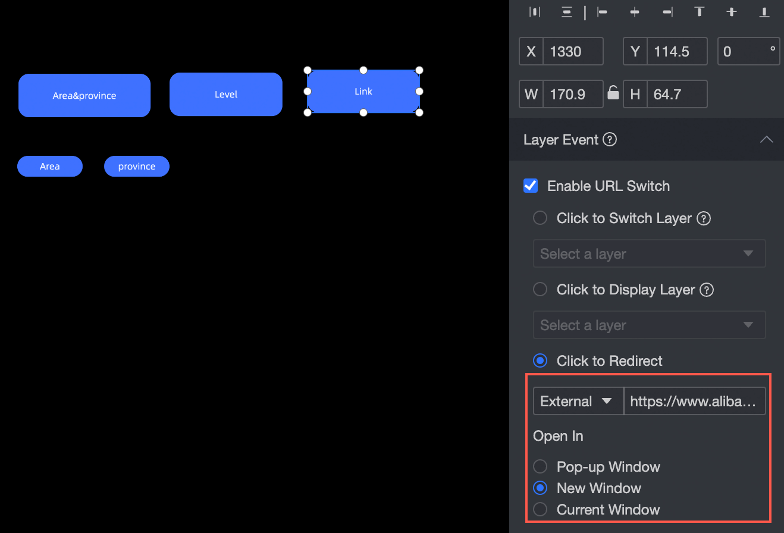This screenshot has width=784, height=533.
Task: Select the Link button on canvas
Action: [363, 92]
